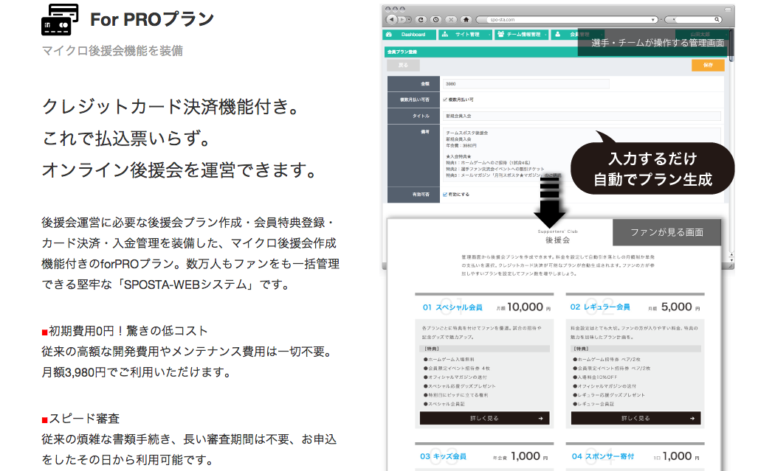Click the 複数月払い可否 row label

[x=415, y=100]
